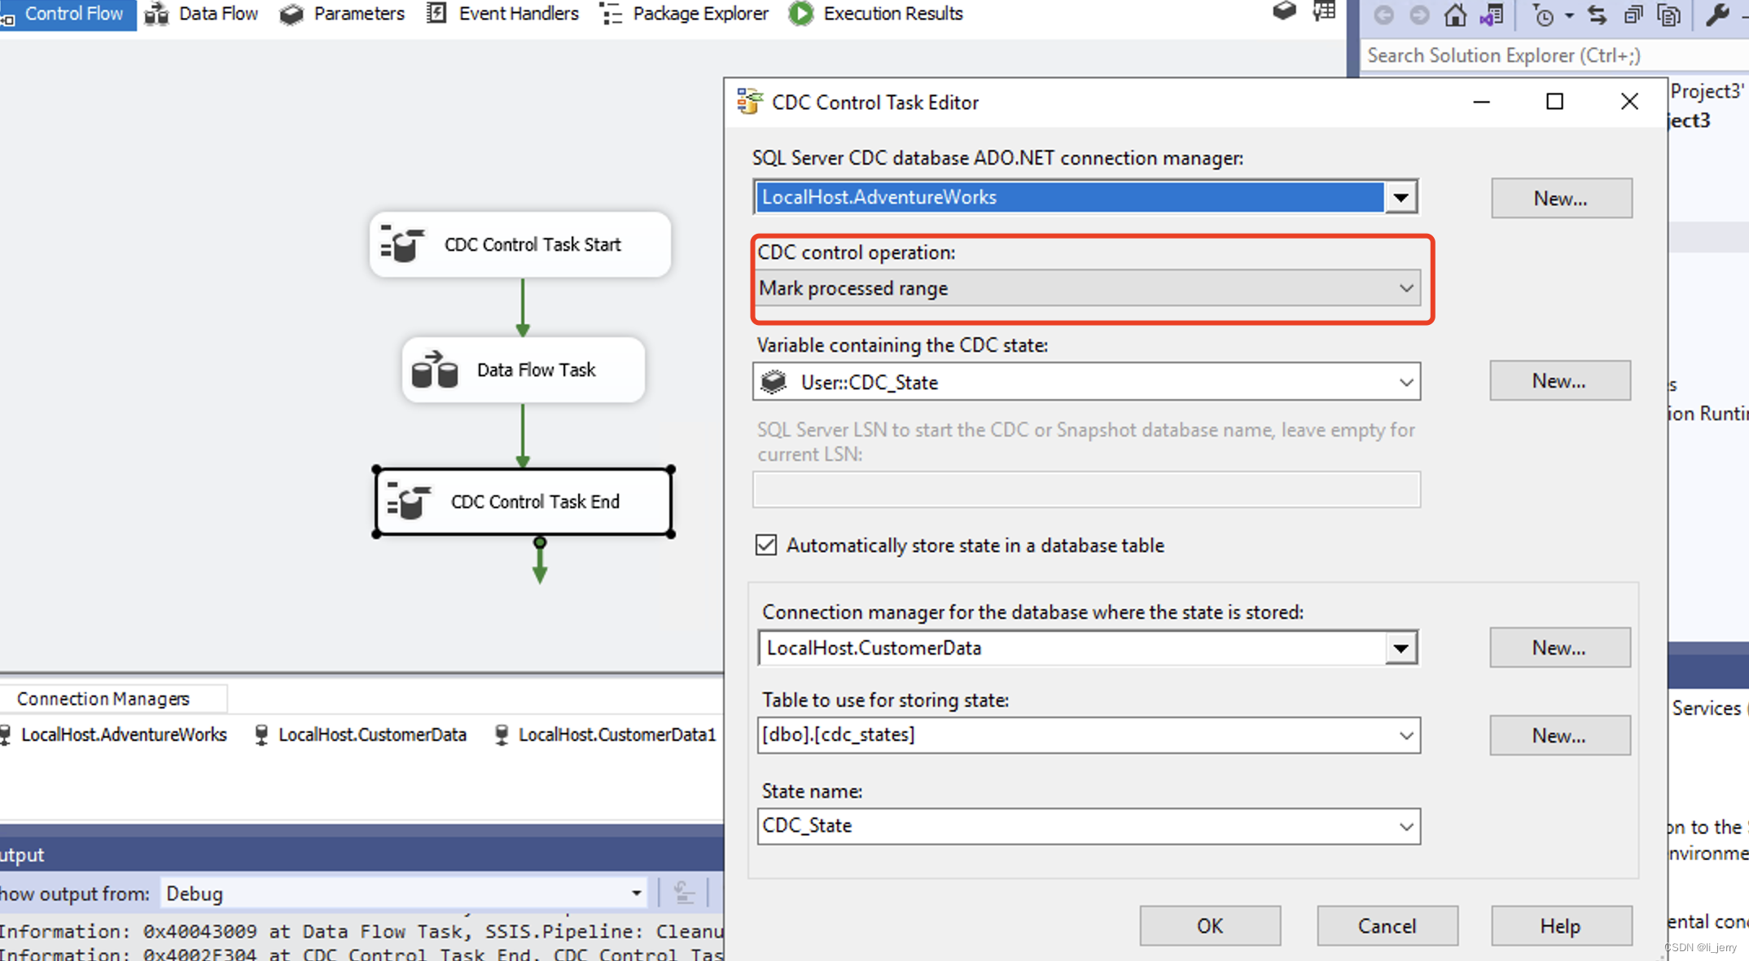
Task: Open the State name CDC_State dropdown
Action: tap(1405, 827)
